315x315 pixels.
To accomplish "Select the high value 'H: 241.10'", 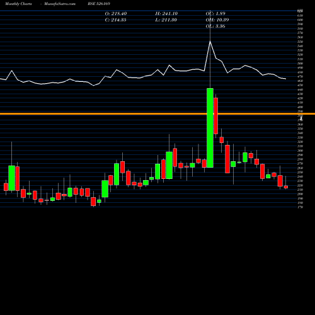I will [x=166, y=14].
